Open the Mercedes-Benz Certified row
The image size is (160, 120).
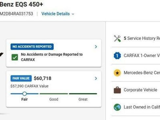(136, 73)
